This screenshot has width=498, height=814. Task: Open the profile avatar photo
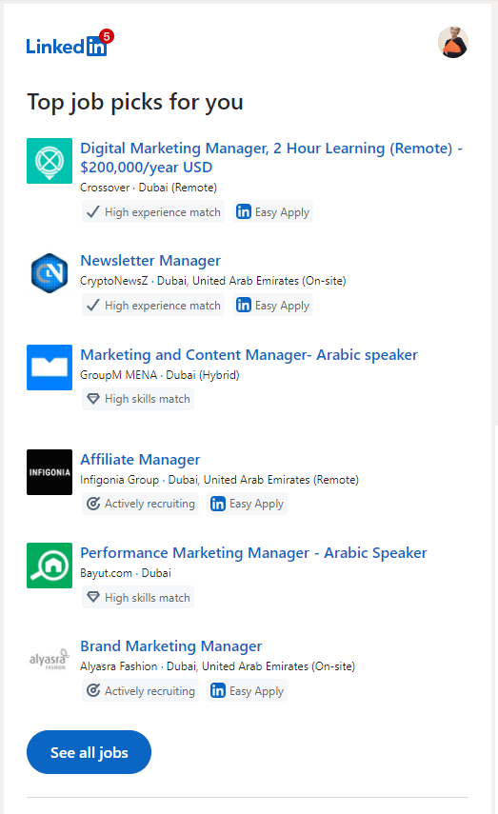(x=453, y=42)
